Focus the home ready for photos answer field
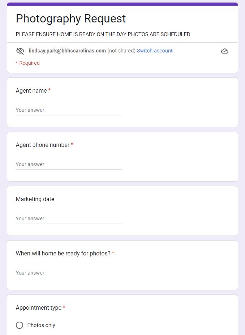The image size is (245, 335). [69, 273]
